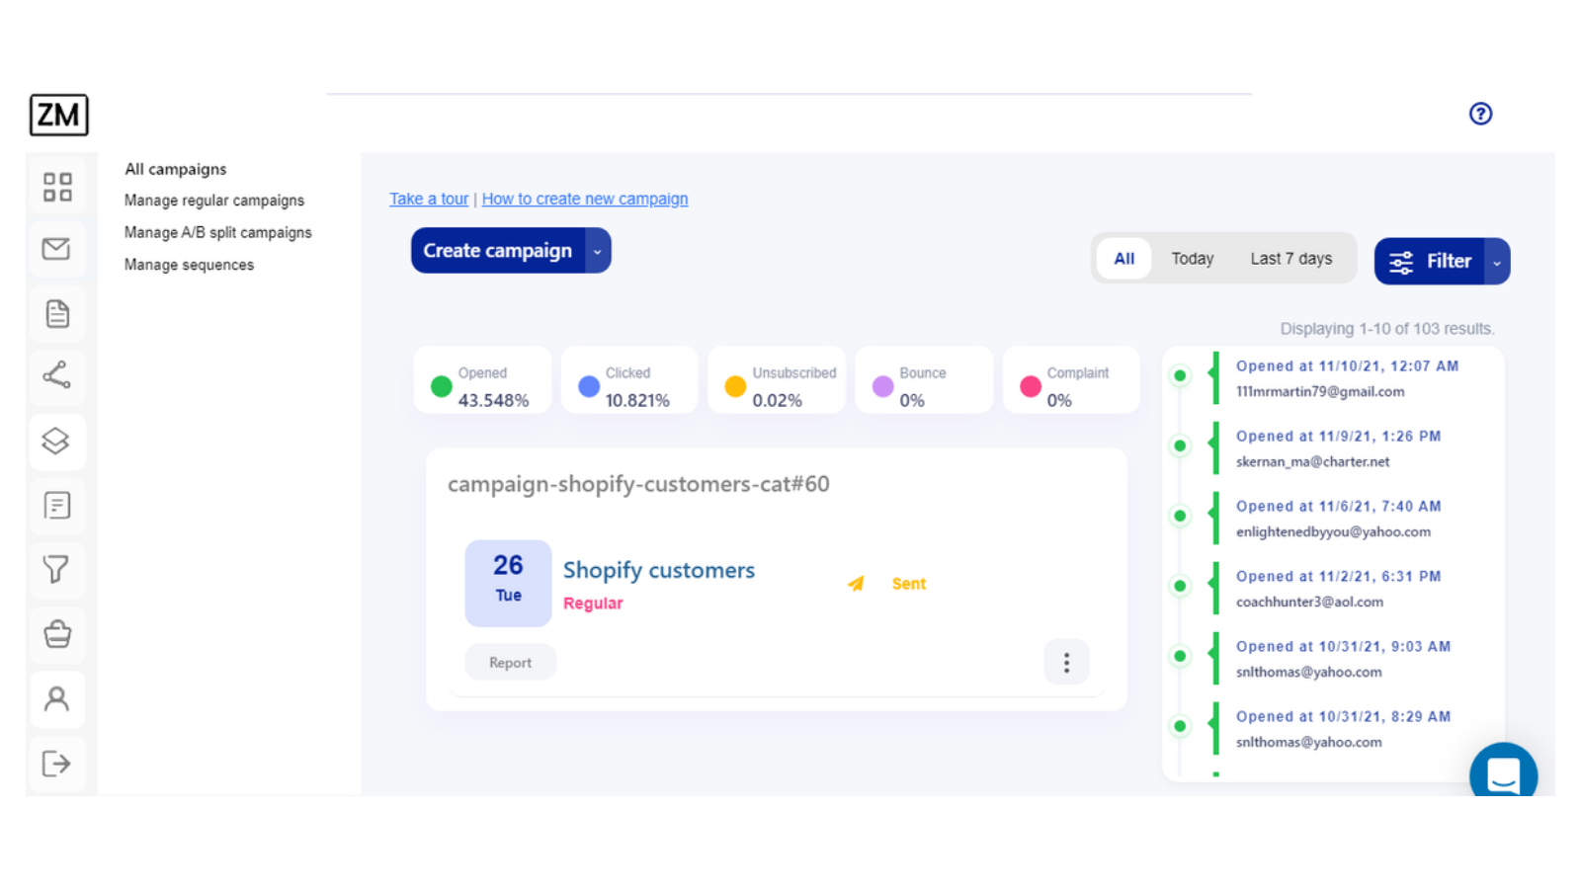Open the Shopify customers campaign title
Image resolution: width=1581 pixels, height=889 pixels.
click(x=659, y=570)
